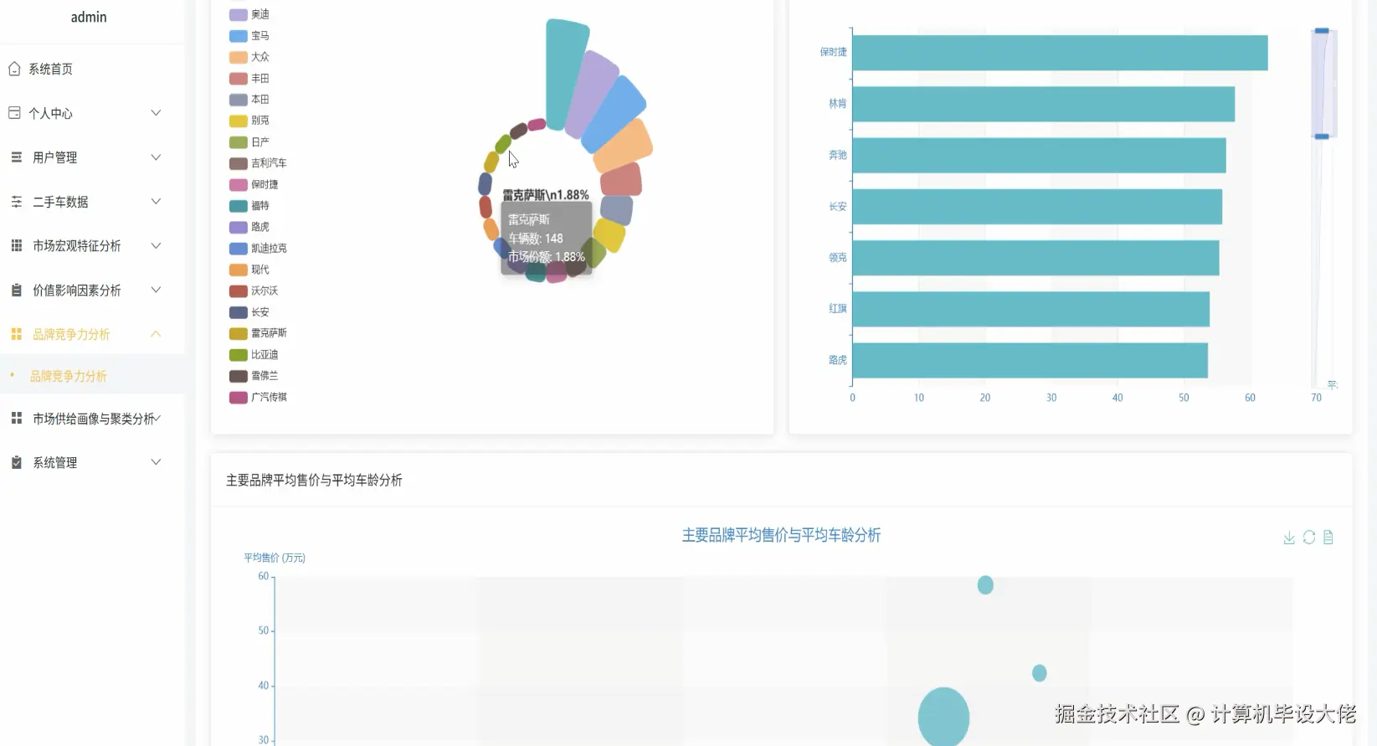Click the 价值影响因素分析 clipboard icon

tap(16, 290)
